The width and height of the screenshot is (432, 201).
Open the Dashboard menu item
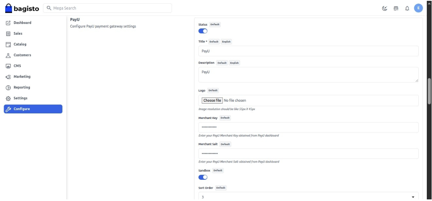pyautogui.click(x=33, y=23)
